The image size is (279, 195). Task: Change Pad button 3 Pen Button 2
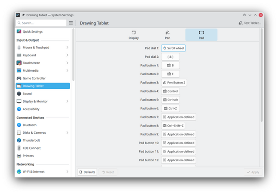174,83
